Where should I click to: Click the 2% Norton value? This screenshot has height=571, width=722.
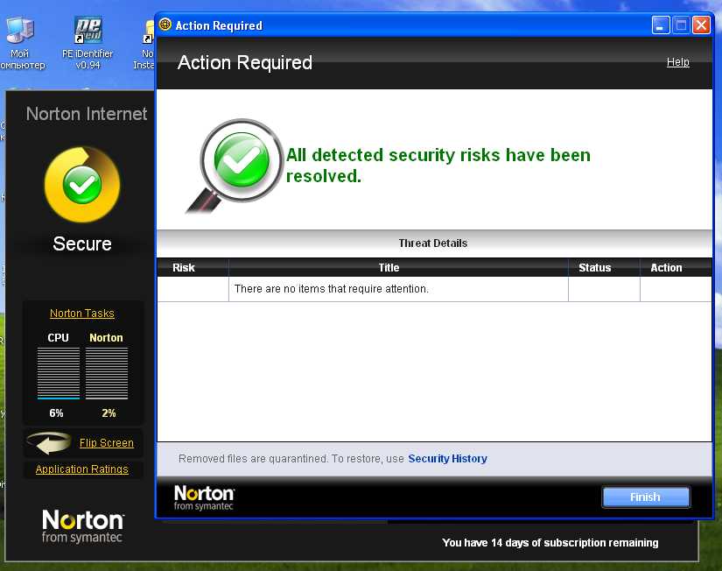tap(109, 413)
